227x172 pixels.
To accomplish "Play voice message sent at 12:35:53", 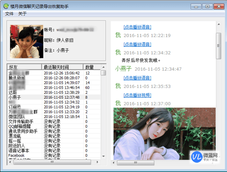I will (x=137, y=78).
